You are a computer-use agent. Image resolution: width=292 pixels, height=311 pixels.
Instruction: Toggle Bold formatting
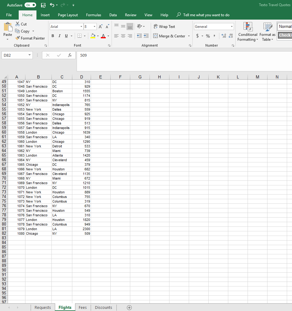53,36
